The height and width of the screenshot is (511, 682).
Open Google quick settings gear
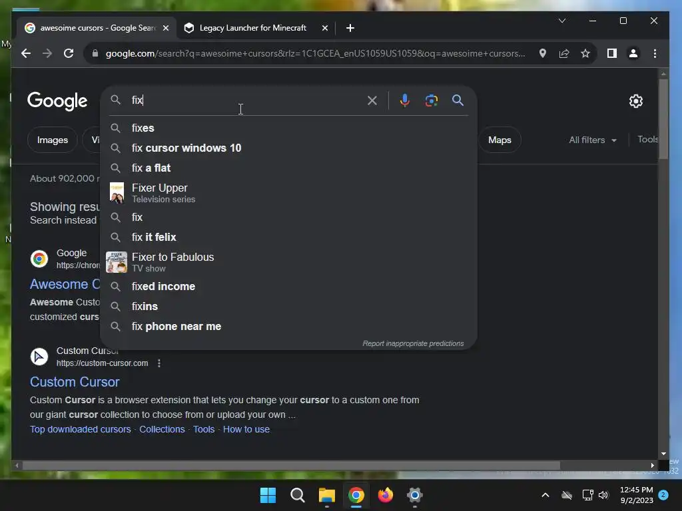click(636, 101)
